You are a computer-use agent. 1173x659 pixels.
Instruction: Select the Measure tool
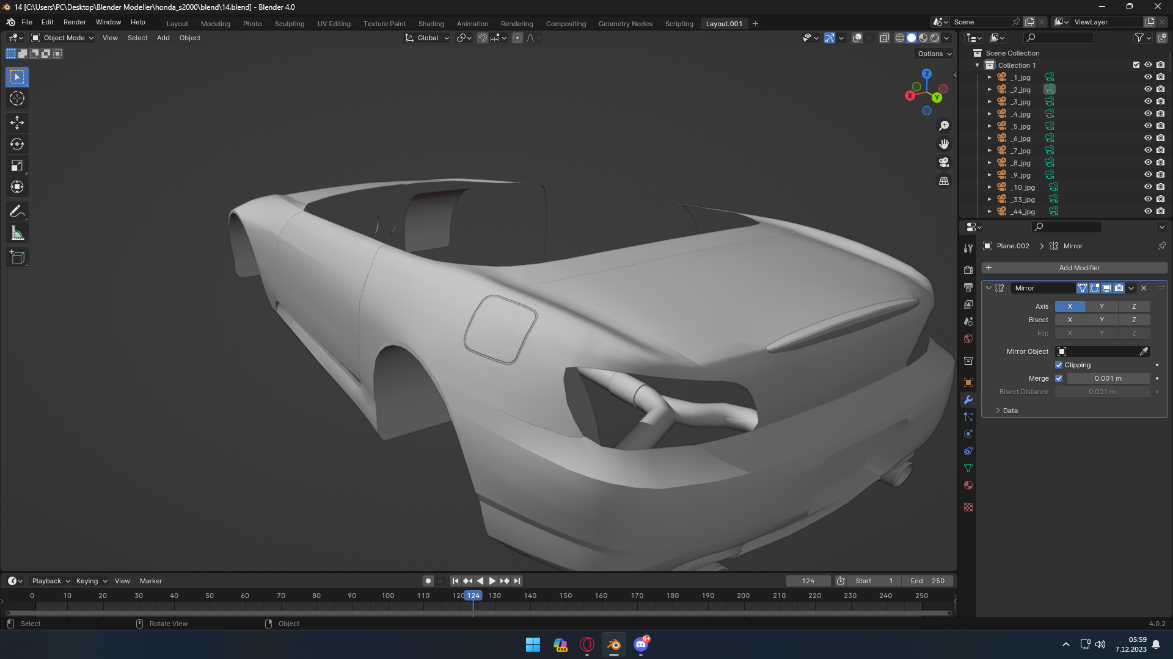coord(17,233)
